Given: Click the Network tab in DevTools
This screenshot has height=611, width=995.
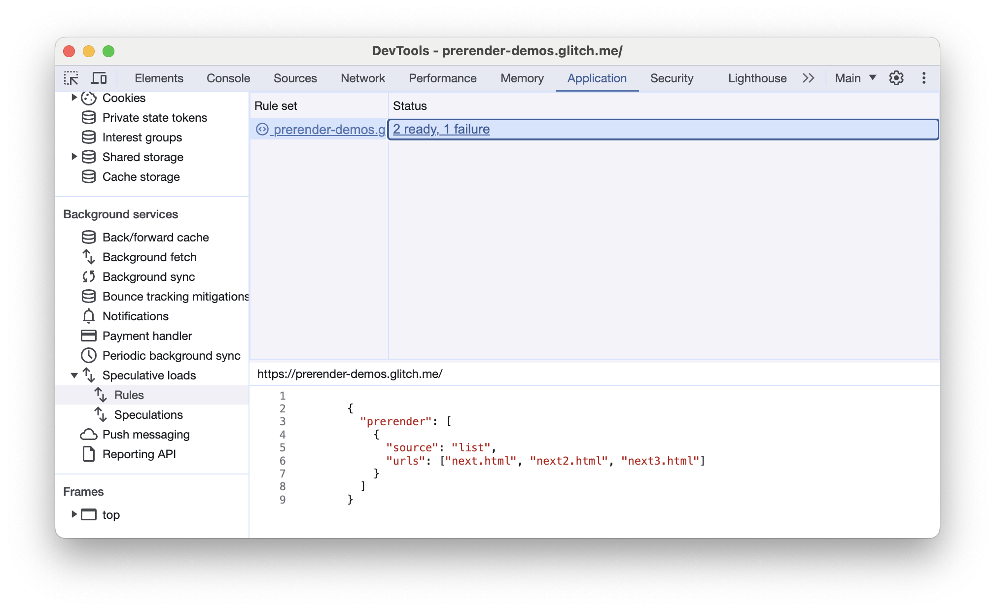Looking at the screenshot, I should pyautogui.click(x=362, y=77).
